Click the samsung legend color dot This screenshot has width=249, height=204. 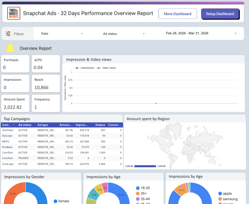click(x=220, y=199)
